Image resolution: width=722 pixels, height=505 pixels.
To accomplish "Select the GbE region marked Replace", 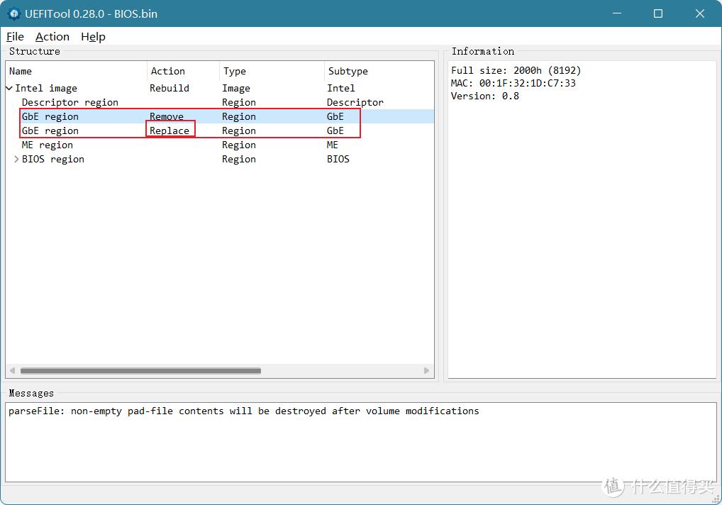I will click(50, 131).
